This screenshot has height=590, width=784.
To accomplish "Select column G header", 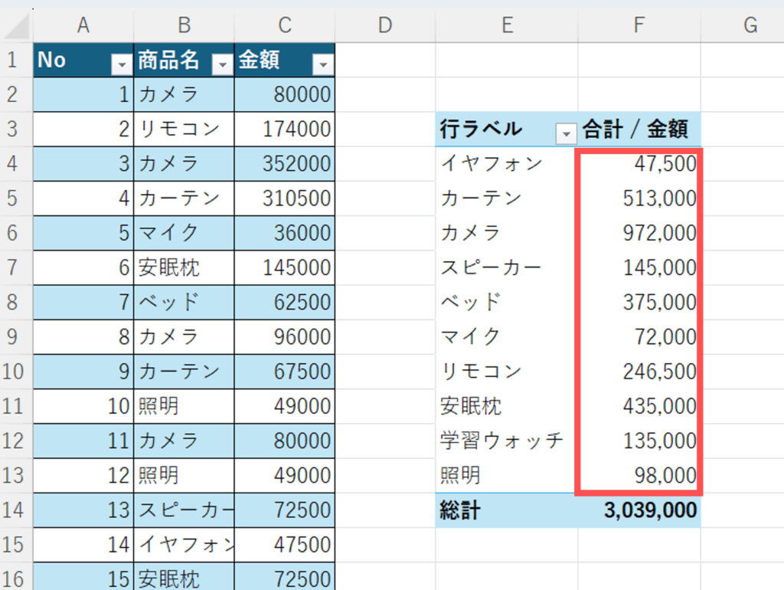I will [x=750, y=26].
